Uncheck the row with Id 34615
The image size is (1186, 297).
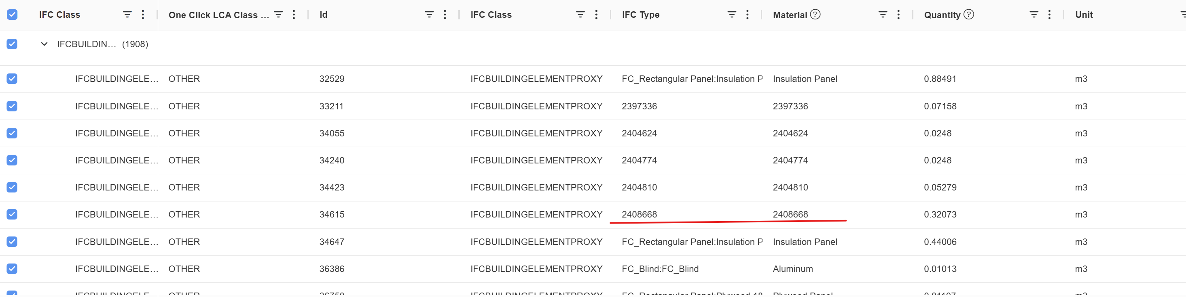(13, 214)
